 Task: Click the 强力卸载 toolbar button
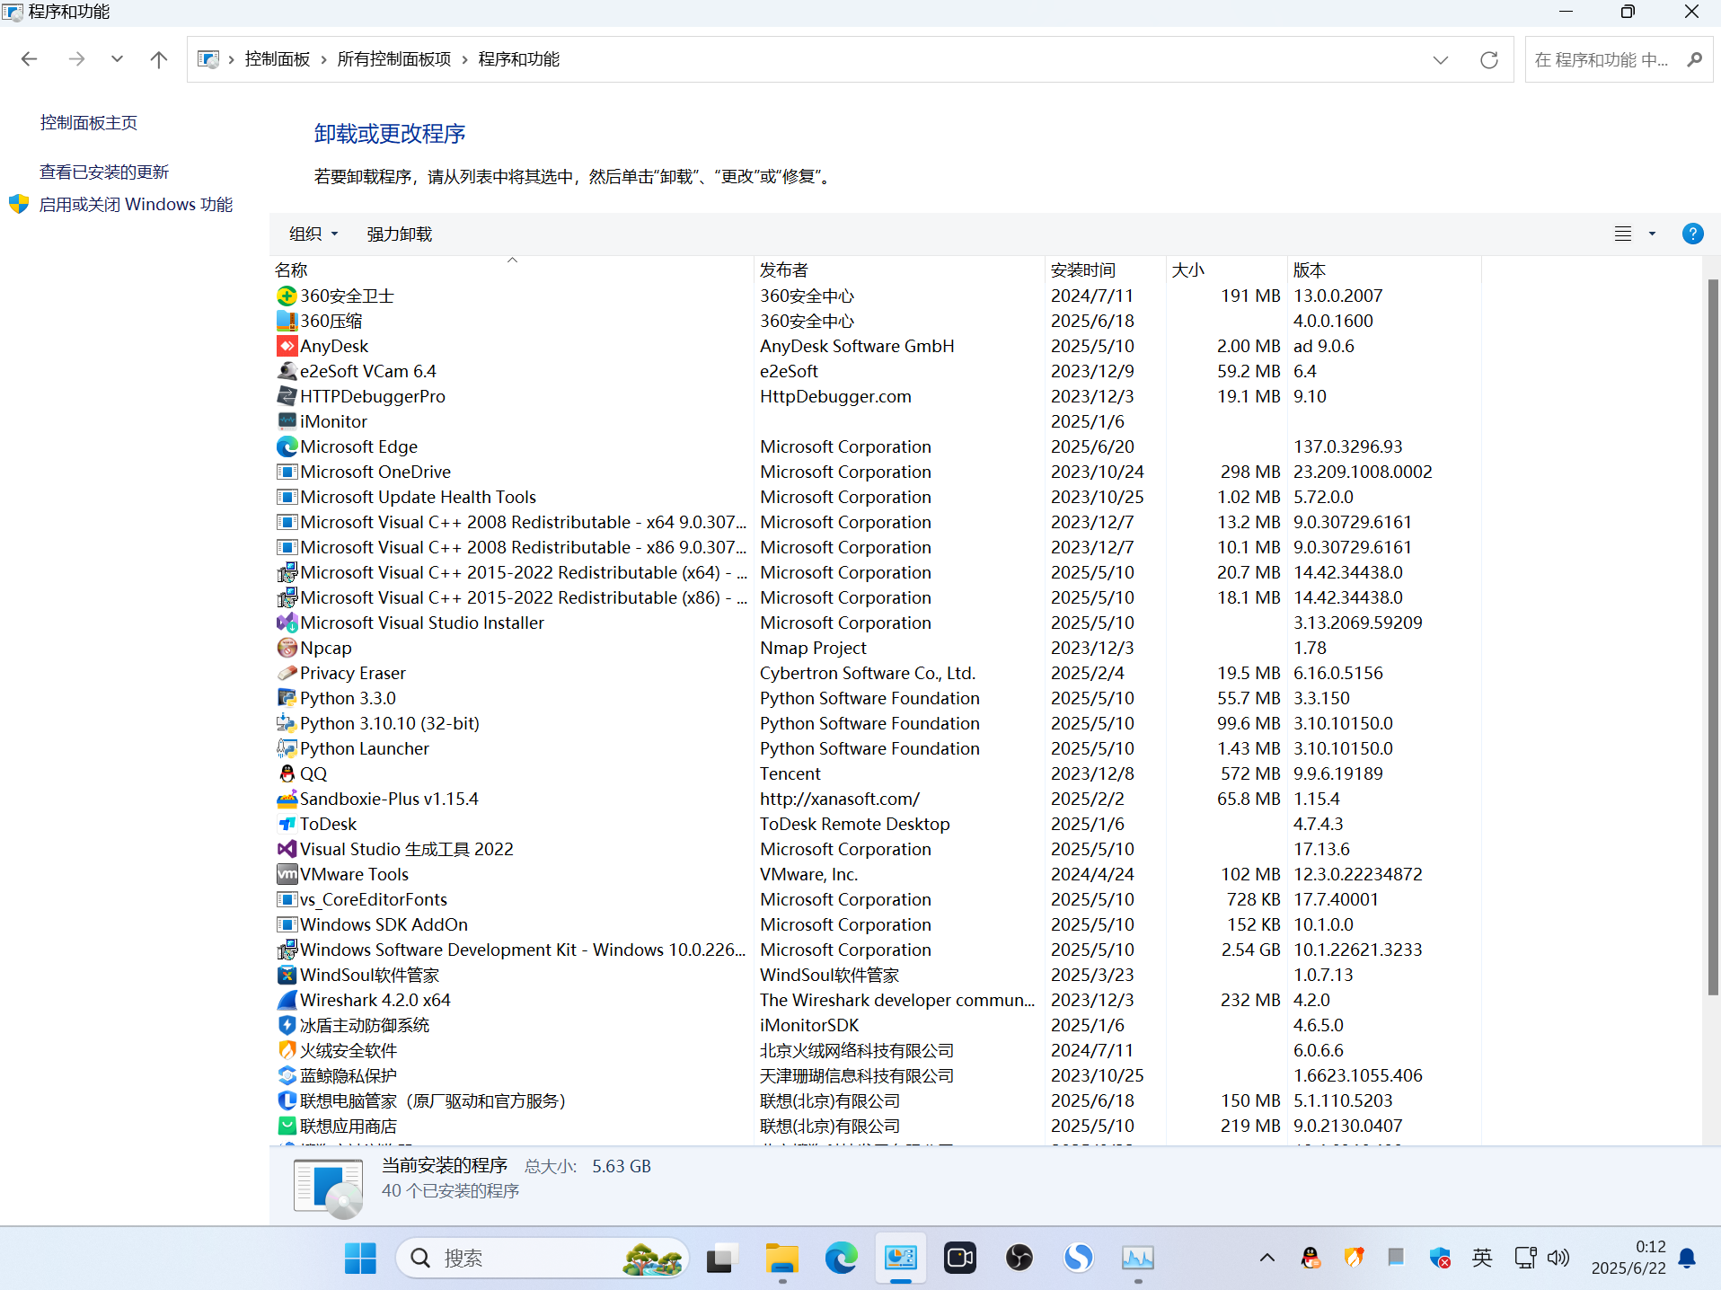399,234
